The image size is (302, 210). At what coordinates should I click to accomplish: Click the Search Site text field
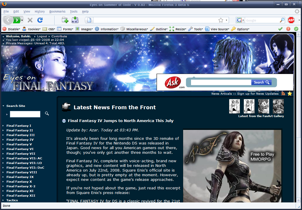[25, 114]
